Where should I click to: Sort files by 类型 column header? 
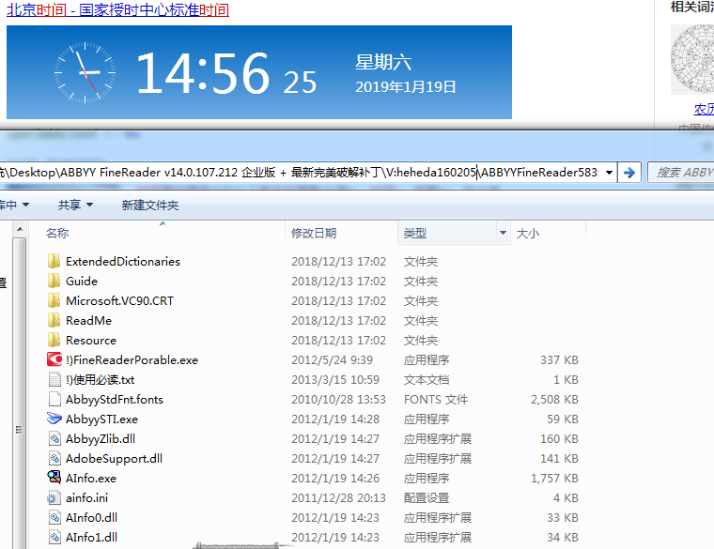415,234
